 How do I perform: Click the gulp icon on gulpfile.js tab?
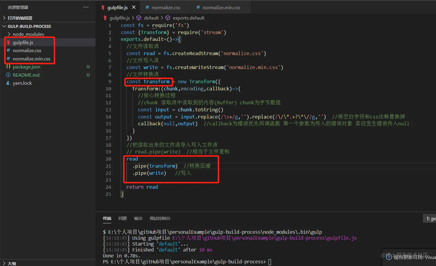click(x=103, y=7)
